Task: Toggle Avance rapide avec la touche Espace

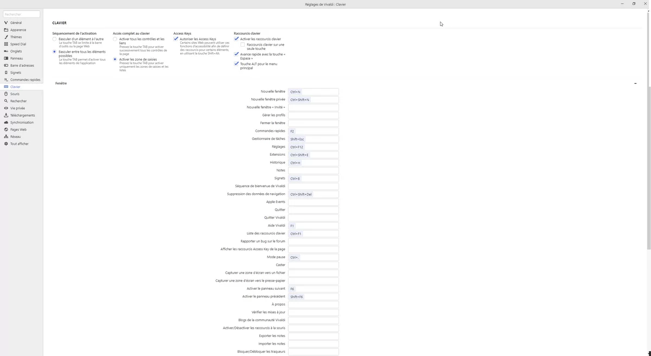Action: pos(236,54)
